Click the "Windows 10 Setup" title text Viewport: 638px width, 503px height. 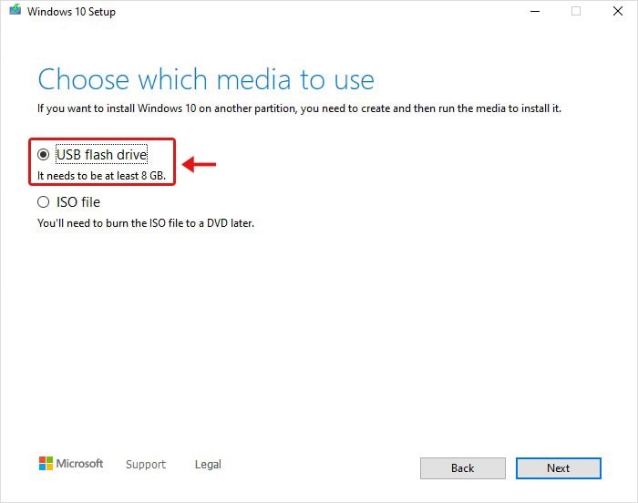72,12
